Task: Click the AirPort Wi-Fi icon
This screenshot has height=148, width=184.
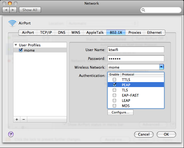Action: click(x=12, y=23)
